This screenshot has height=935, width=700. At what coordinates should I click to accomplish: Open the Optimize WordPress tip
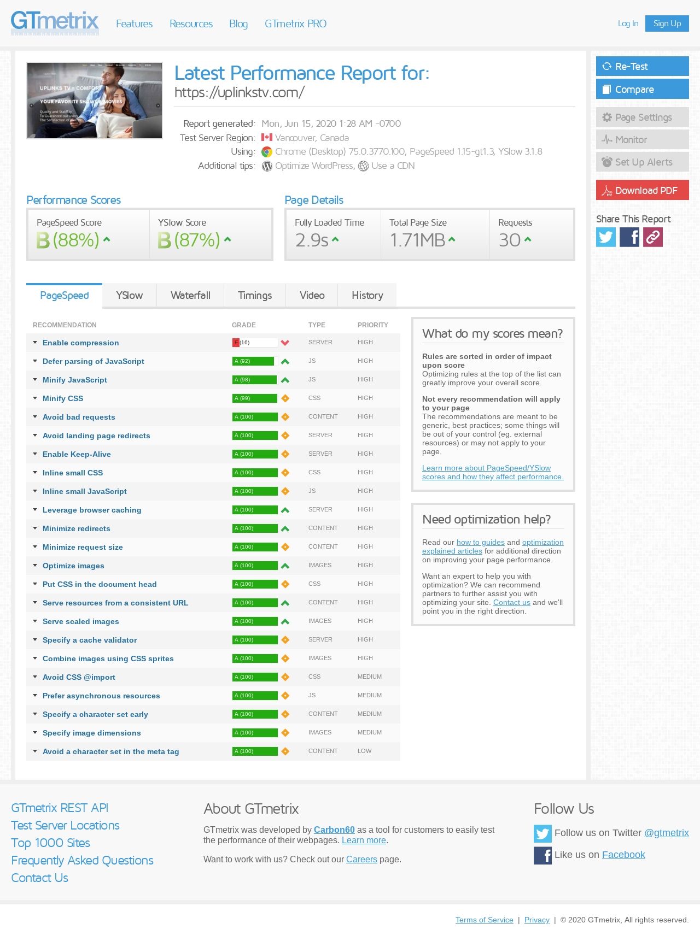(x=314, y=166)
